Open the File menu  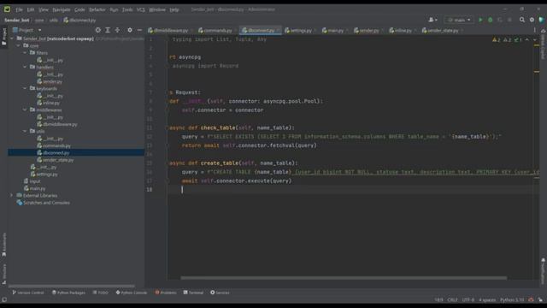(x=19, y=9)
